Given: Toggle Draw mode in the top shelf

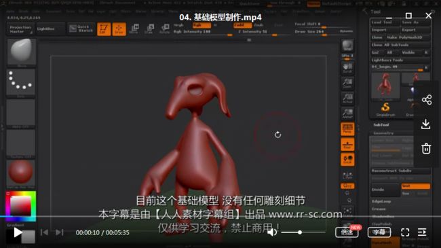Looking at the screenshot, I should tap(119, 29).
